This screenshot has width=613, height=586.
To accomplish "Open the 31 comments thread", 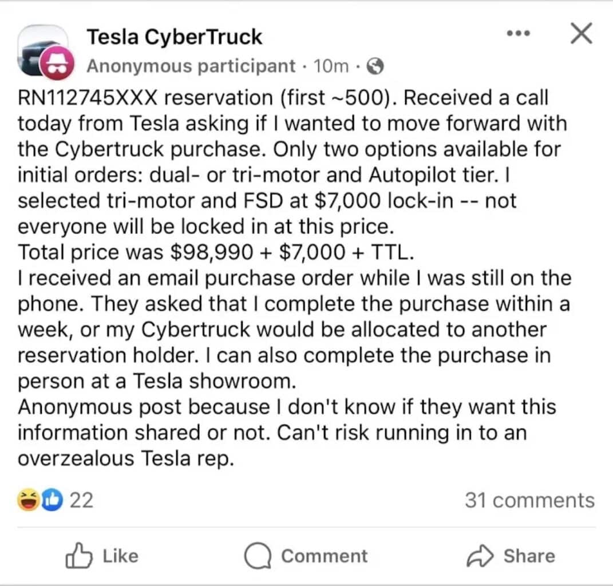I will tap(531, 500).
